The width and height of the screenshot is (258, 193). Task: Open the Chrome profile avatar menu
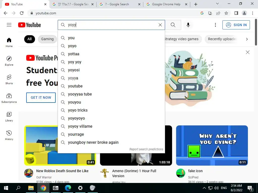coord(244,13)
